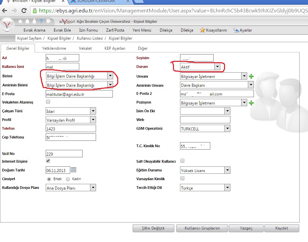Open the Evrak Arama menu

pos(34,30)
